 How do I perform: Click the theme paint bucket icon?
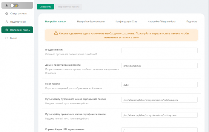click(x=7, y=5)
